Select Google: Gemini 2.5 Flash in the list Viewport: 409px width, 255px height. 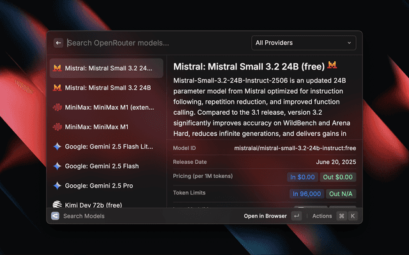click(107, 166)
